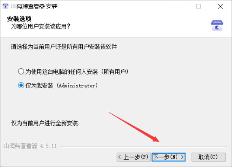The height and width of the screenshot is (167, 232).
Task: Click the 仅为当前用户进行全新安装 description text
Action: [x=45, y=123]
